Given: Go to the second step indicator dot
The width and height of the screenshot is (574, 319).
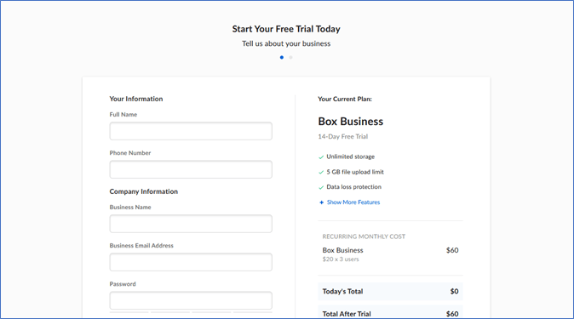Looking at the screenshot, I should click(290, 58).
